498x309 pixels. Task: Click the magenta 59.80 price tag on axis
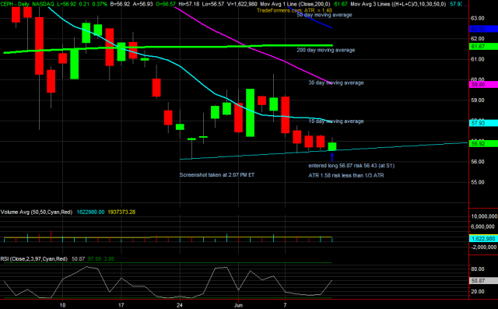(483, 85)
